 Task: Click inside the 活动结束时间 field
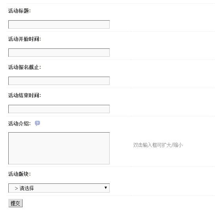click(59, 109)
